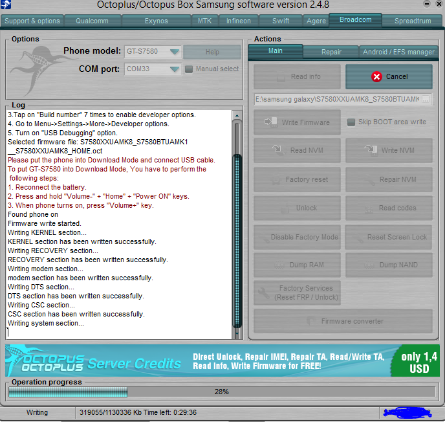Viewport: 445px width, 422px height.
Task: Click log line 'Writing system section...'
Action: pyautogui.click(x=46, y=323)
